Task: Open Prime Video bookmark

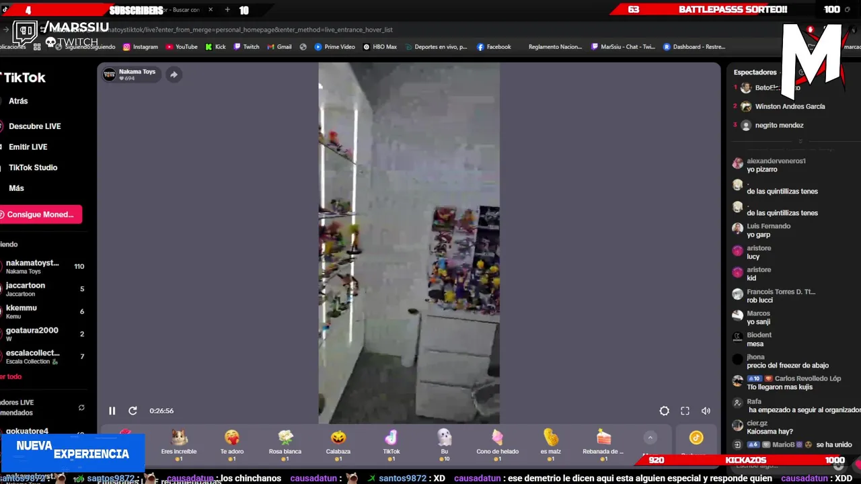Action: [x=335, y=47]
